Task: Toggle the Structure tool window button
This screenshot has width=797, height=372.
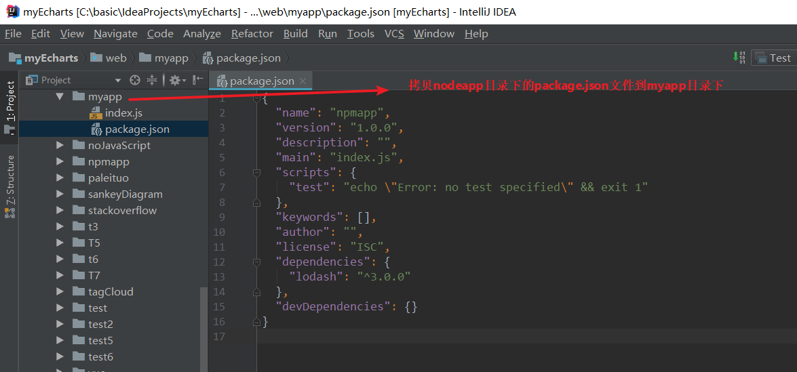Action: pyautogui.click(x=9, y=186)
